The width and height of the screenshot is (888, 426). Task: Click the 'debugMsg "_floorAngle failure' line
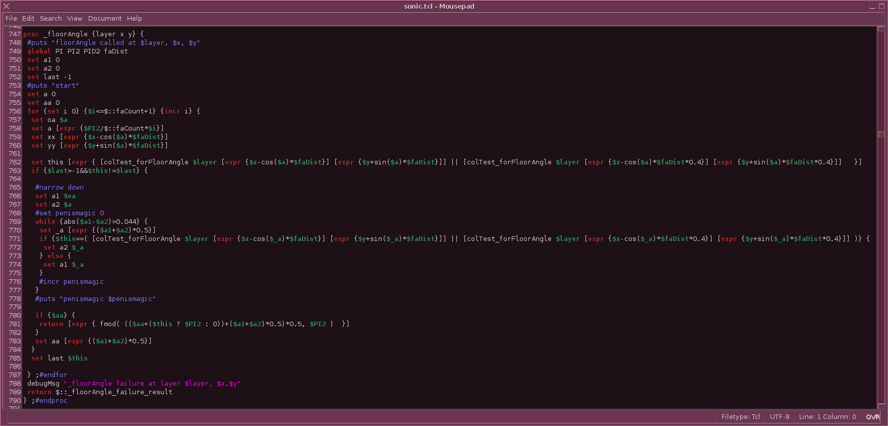(x=134, y=384)
